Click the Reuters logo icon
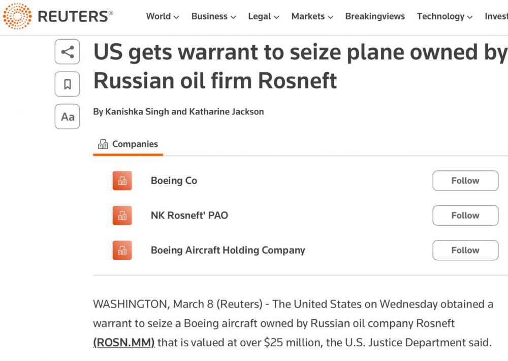This screenshot has height=361, width=508. coord(17,16)
